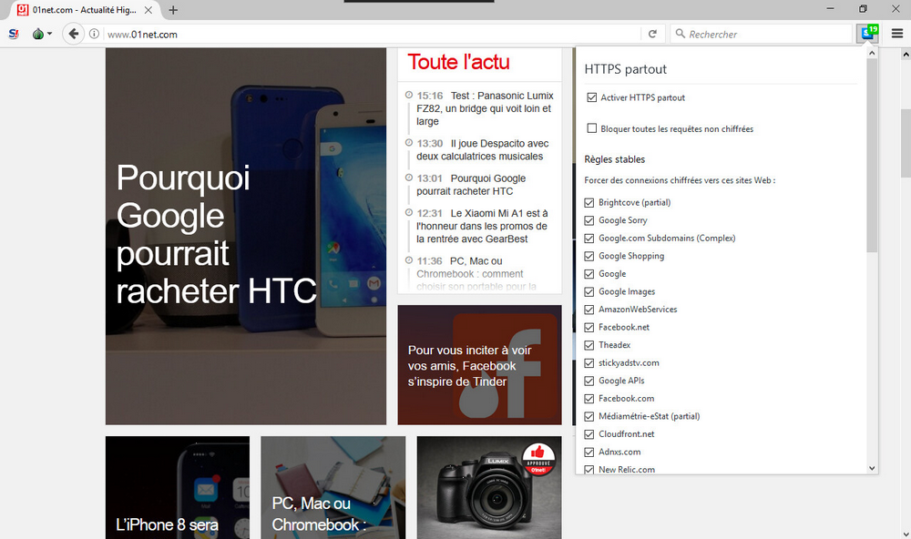Image resolution: width=911 pixels, height=539 pixels.
Task: Open the dropdown arrow beside the green icon
Action: (49, 35)
